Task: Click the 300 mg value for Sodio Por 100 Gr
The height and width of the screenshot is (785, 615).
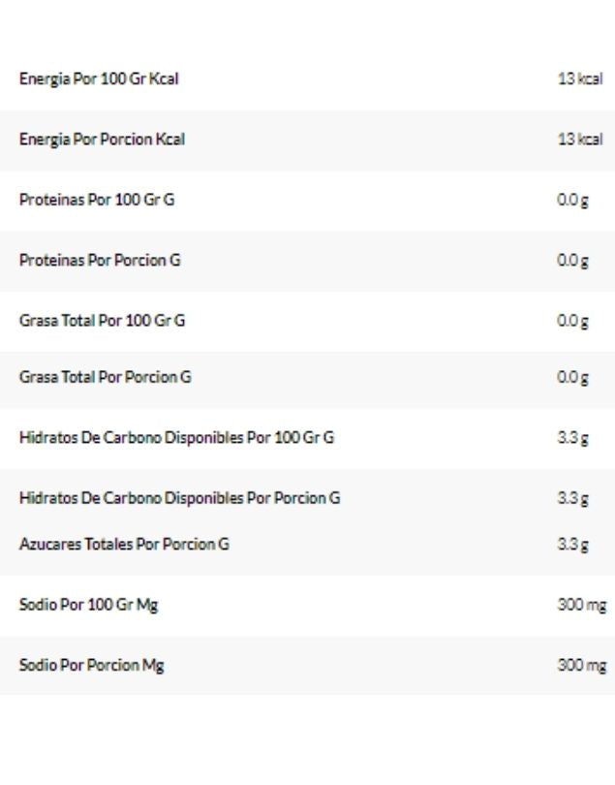Action: click(580, 605)
